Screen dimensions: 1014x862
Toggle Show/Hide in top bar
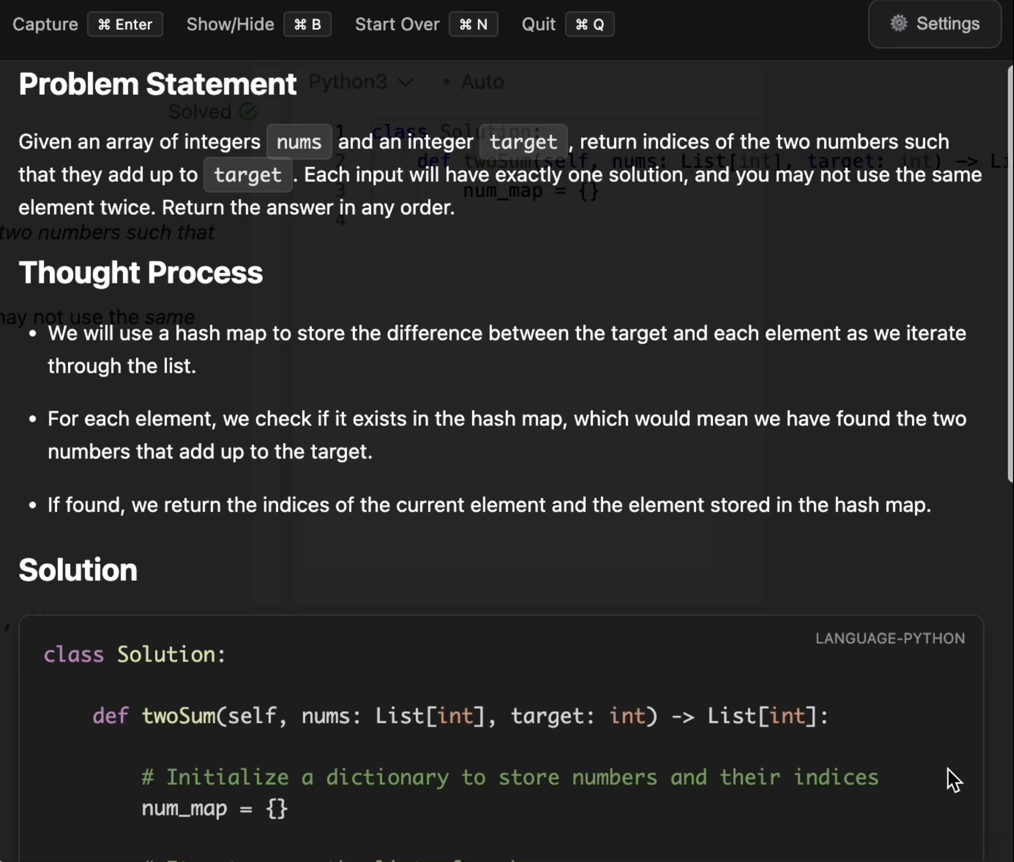click(230, 25)
